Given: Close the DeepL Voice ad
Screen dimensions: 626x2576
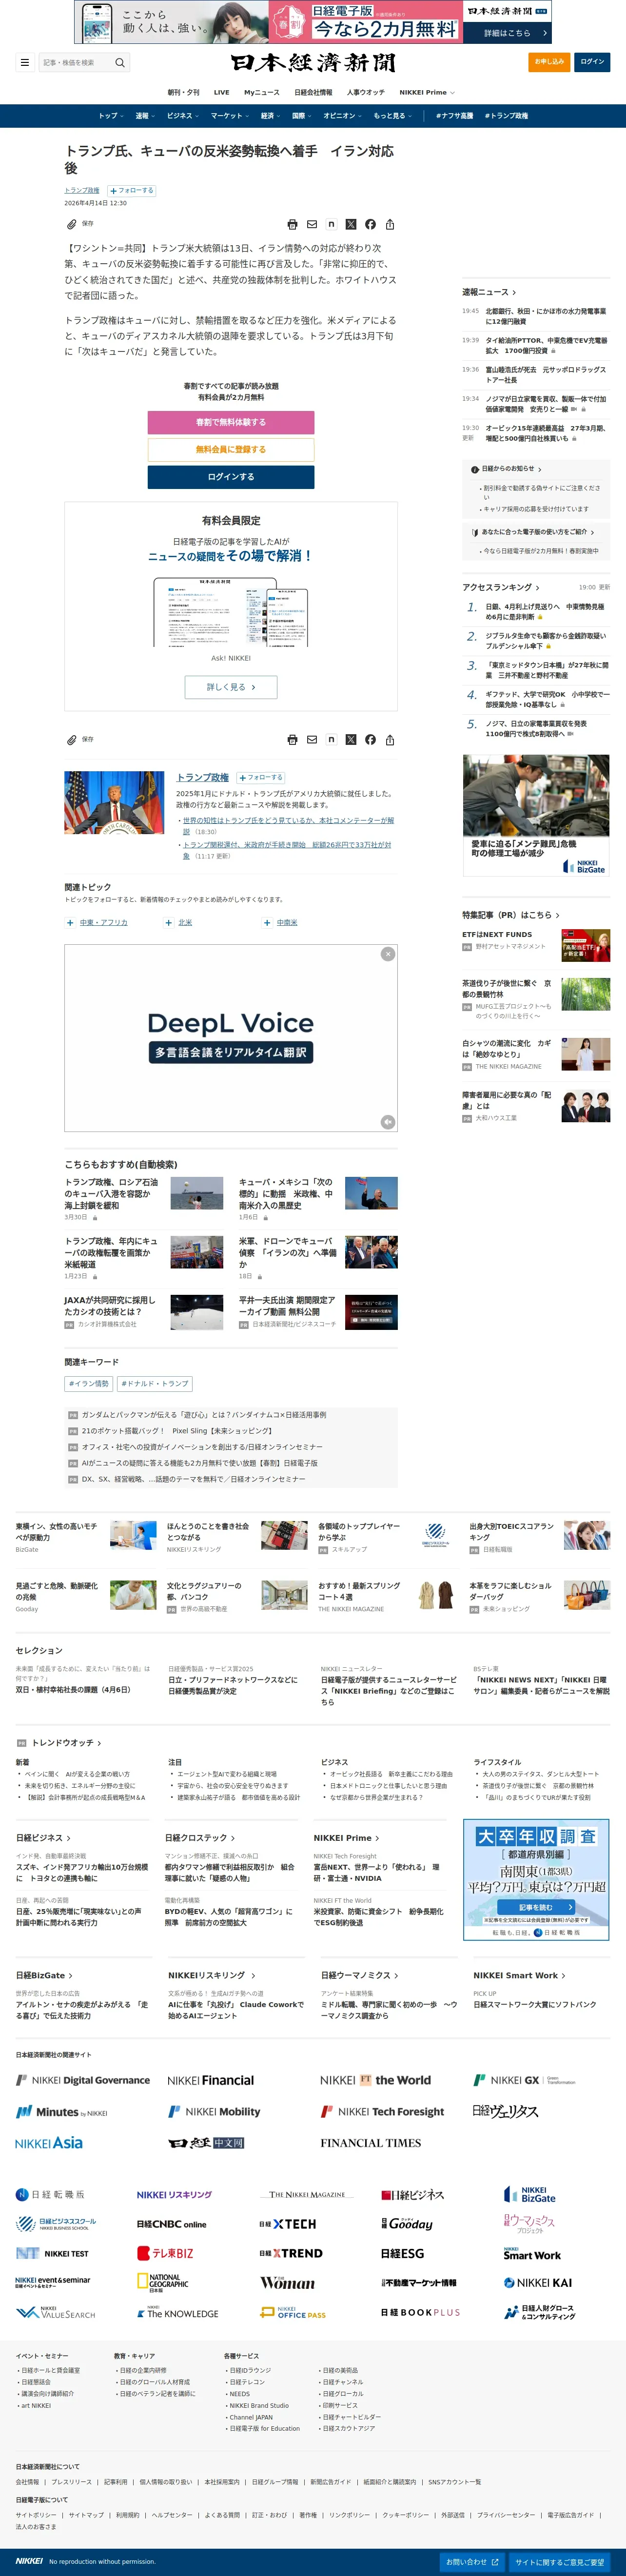Looking at the screenshot, I should (x=388, y=954).
